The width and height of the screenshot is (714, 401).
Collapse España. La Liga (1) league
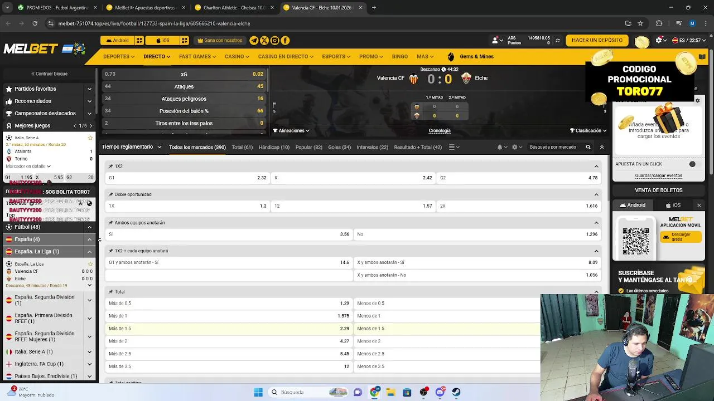click(x=89, y=252)
